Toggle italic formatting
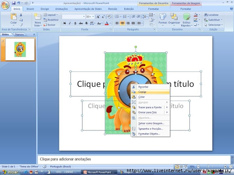Viewport: 234px width, 175px height. (70, 23)
